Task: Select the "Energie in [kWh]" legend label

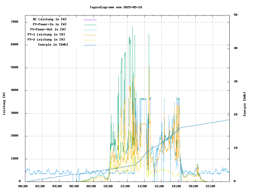Action: click(x=53, y=45)
